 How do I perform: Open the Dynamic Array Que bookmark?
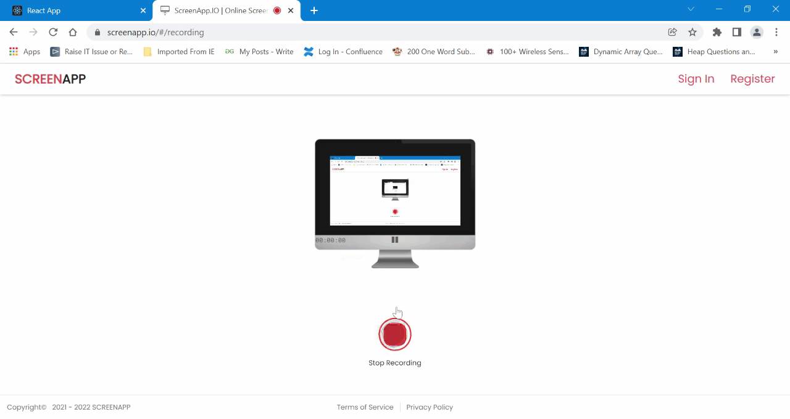621,52
